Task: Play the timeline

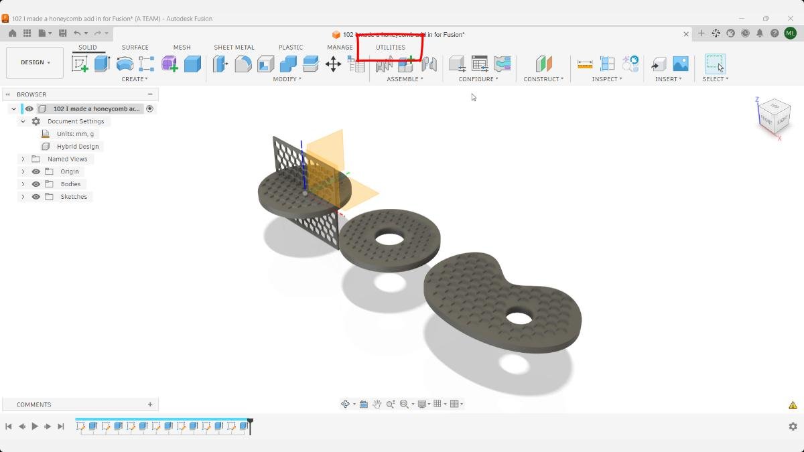Action: [x=35, y=427]
